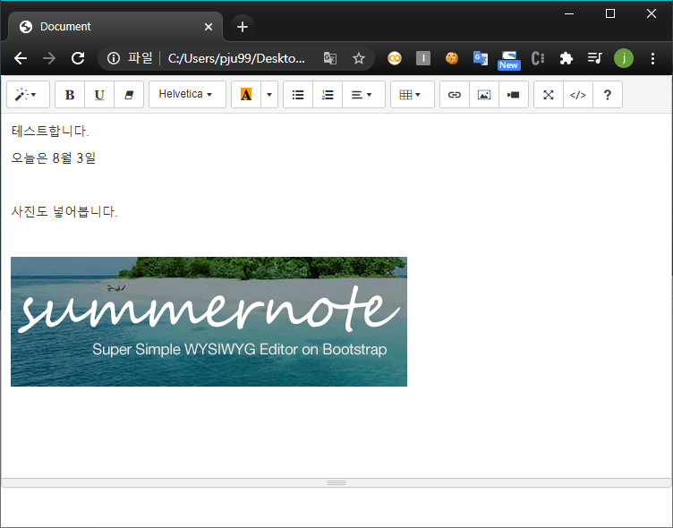The image size is (673, 528).
Task: Open the insert table dropdown
Action: coord(412,95)
